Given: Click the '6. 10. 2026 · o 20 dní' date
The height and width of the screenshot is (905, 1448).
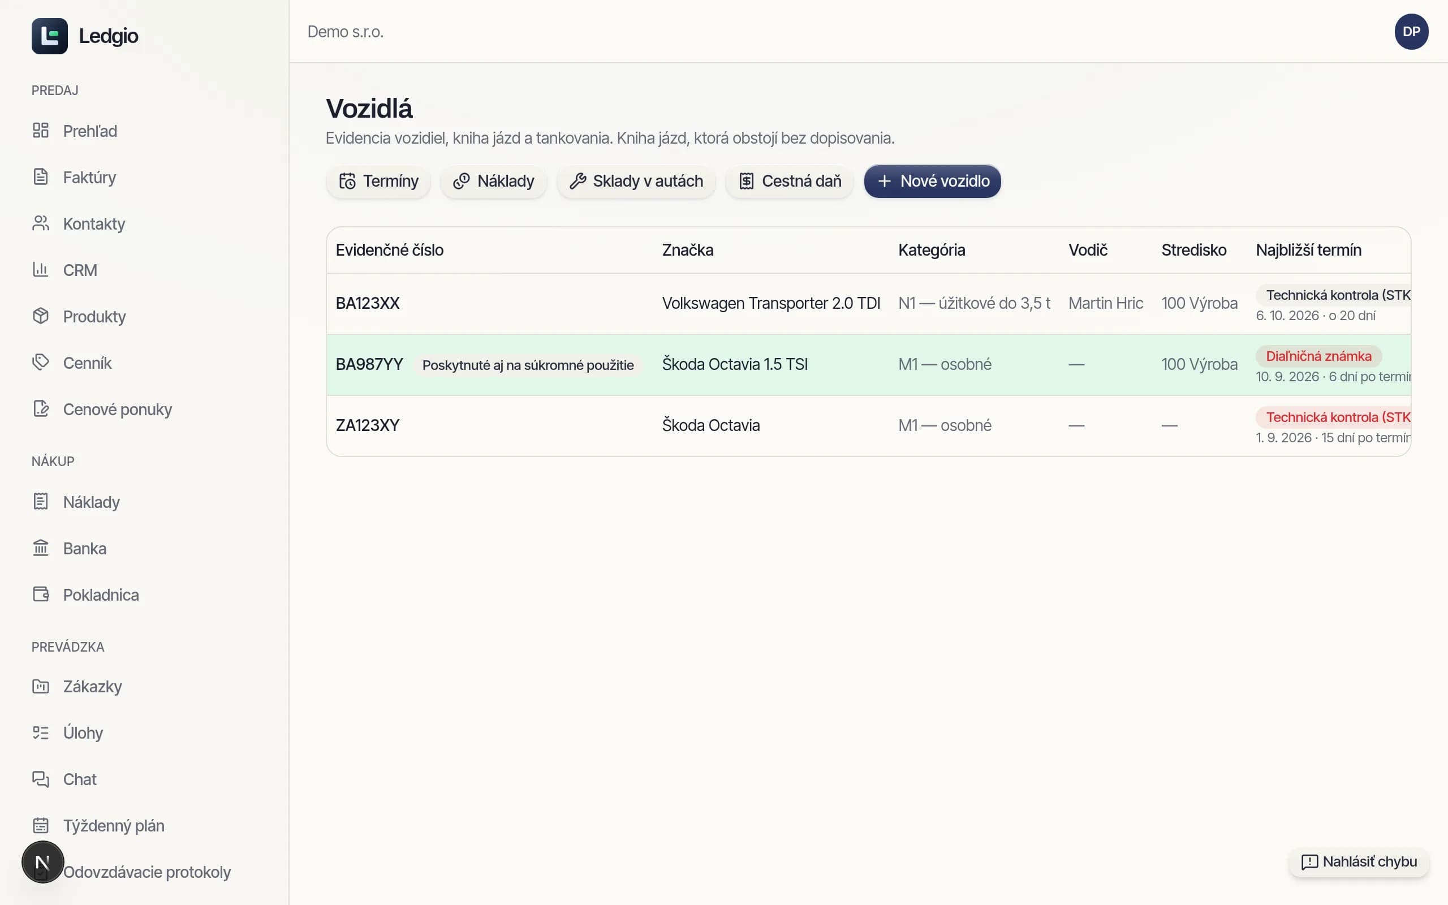Looking at the screenshot, I should coord(1315,316).
